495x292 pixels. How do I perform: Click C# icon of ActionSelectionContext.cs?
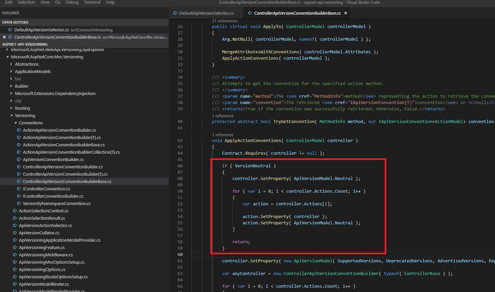point(15,211)
